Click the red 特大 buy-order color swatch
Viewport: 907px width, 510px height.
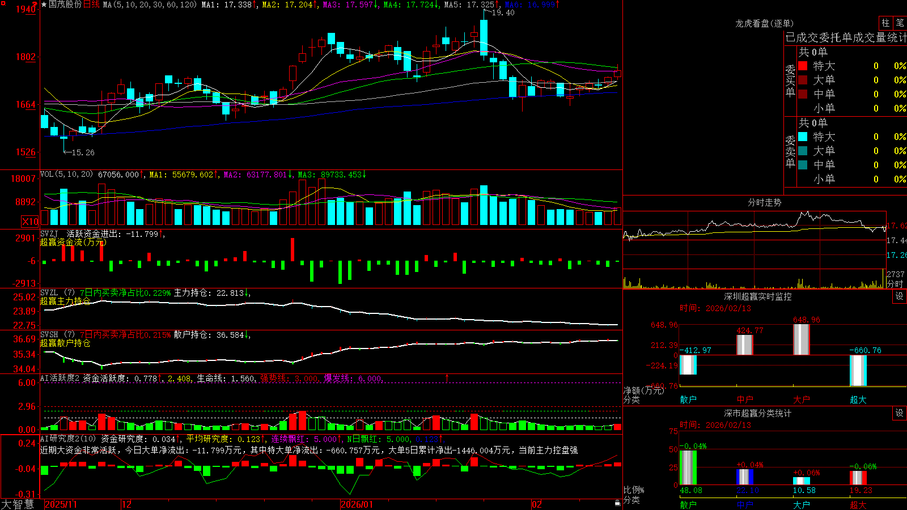(x=803, y=66)
